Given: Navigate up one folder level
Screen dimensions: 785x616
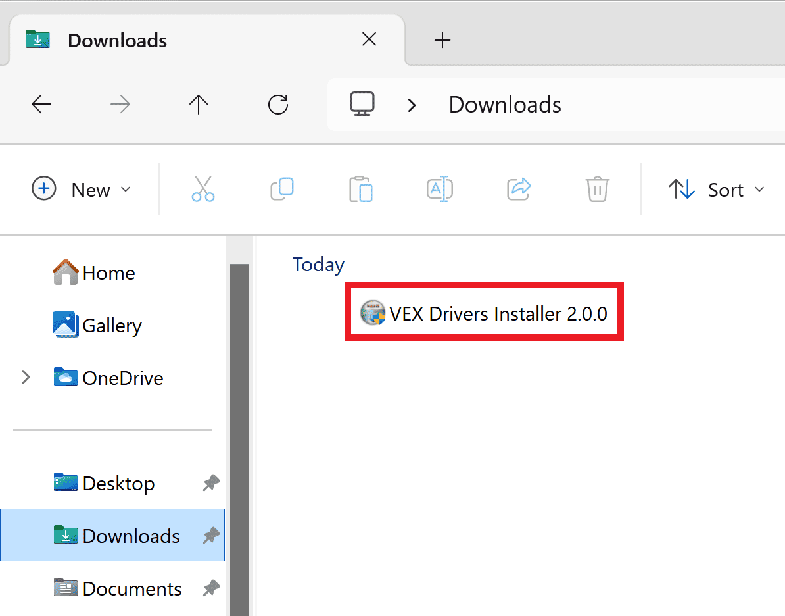Looking at the screenshot, I should (199, 104).
